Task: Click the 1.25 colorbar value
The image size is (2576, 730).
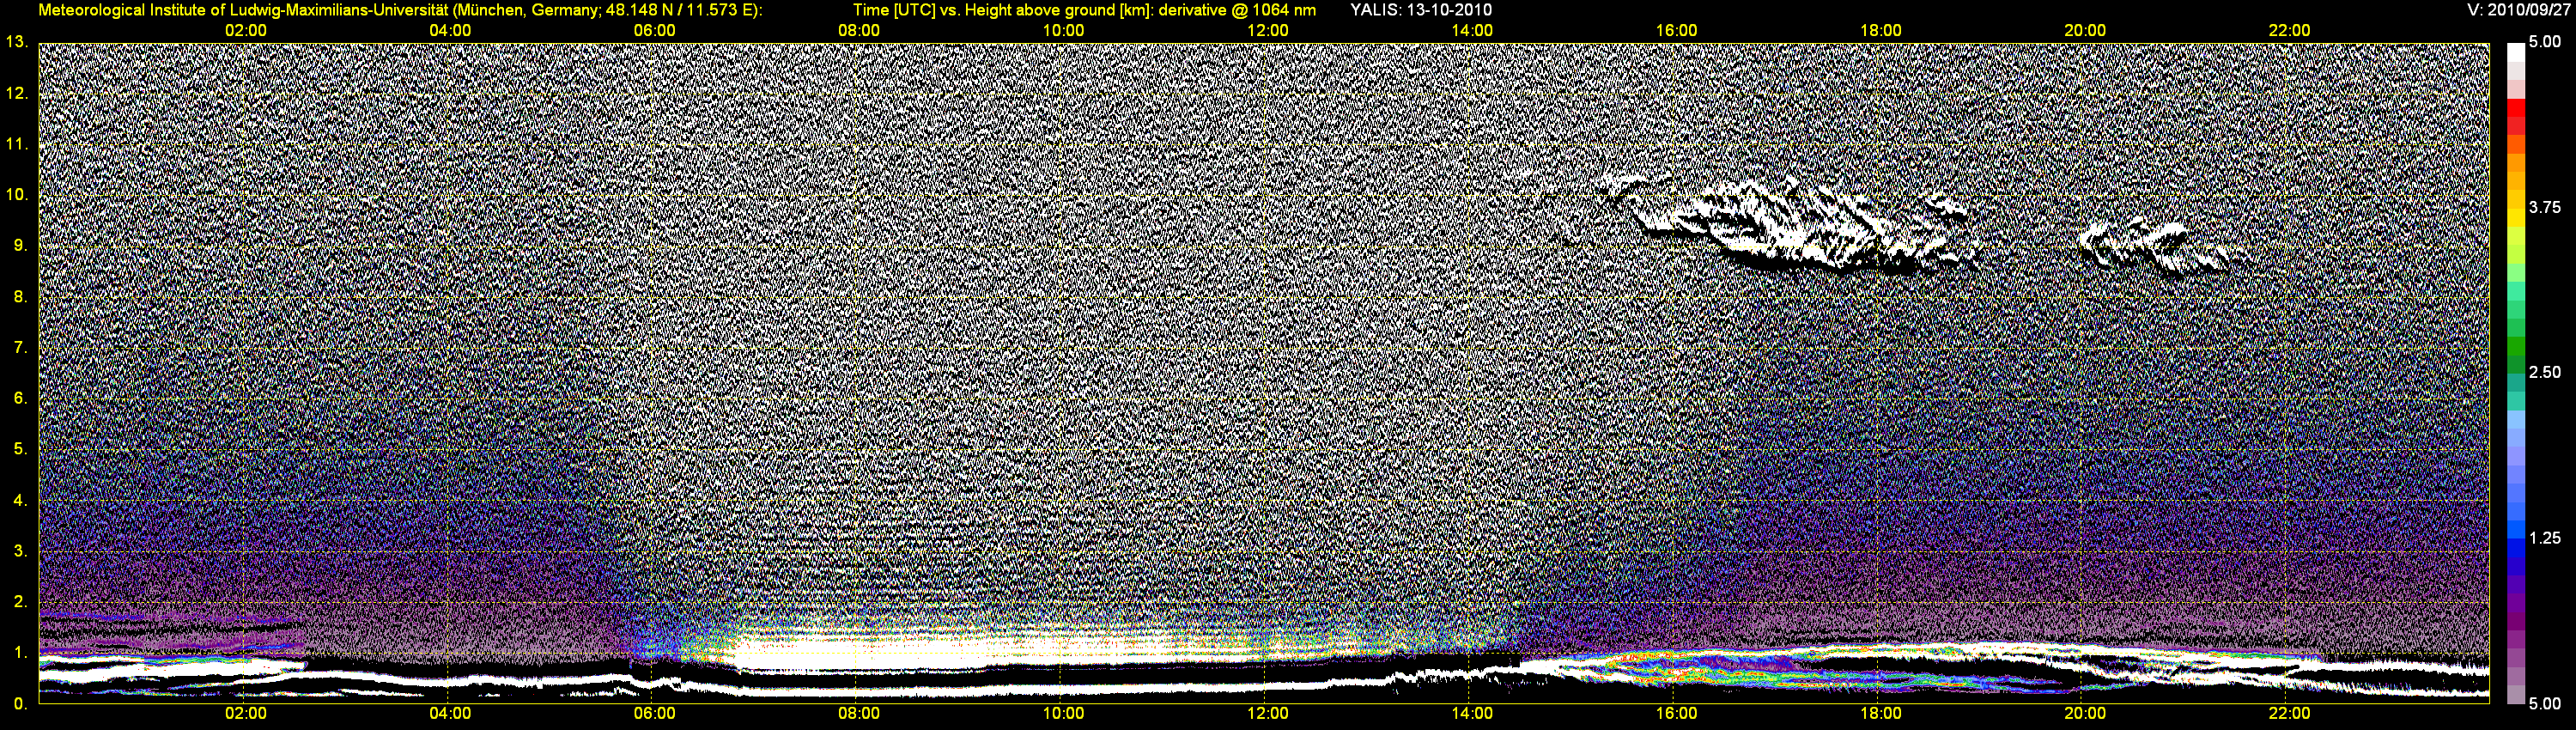Action: click(2544, 538)
